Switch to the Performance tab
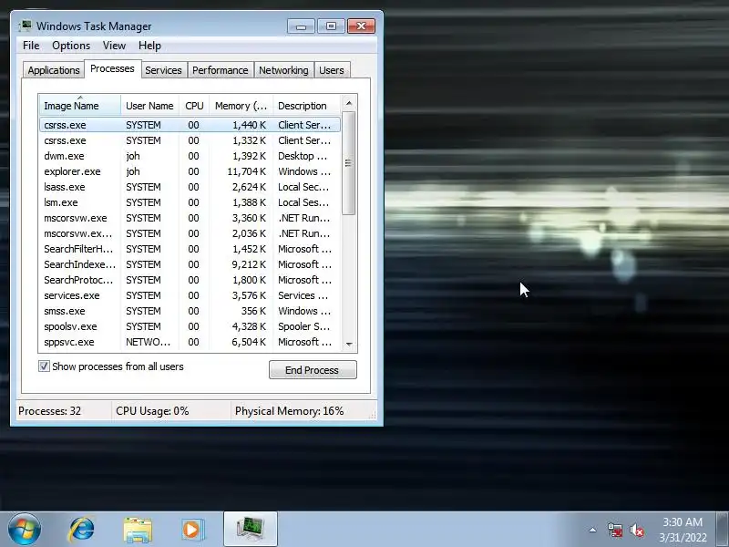This screenshot has width=729, height=547. (x=221, y=70)
